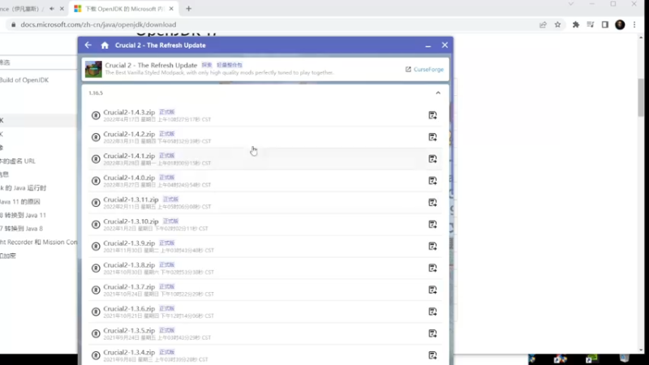
Task: Select the Crucial2-1.4.3.zip file name
Action: 129,112
